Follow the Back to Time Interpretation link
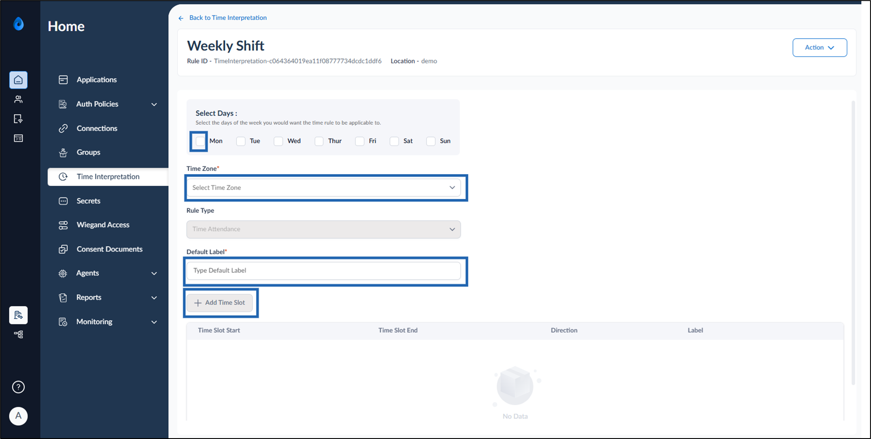Image resolution: width=871 pixels, height=439 pixels. point(228,18)
